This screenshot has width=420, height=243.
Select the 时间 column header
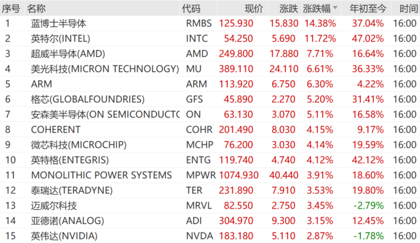tap(408, 9)
